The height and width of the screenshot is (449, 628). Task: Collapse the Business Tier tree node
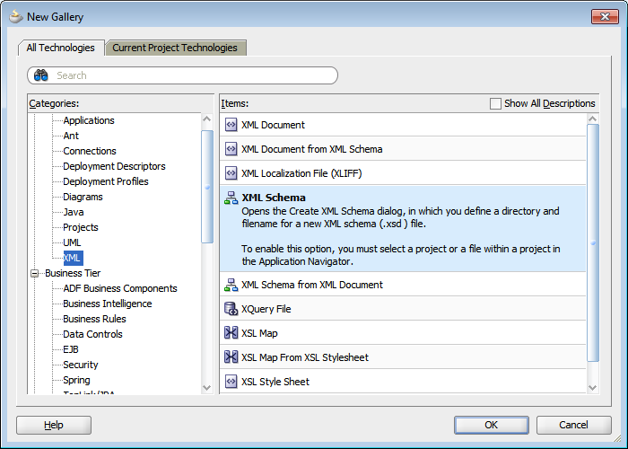pos(35,273)
